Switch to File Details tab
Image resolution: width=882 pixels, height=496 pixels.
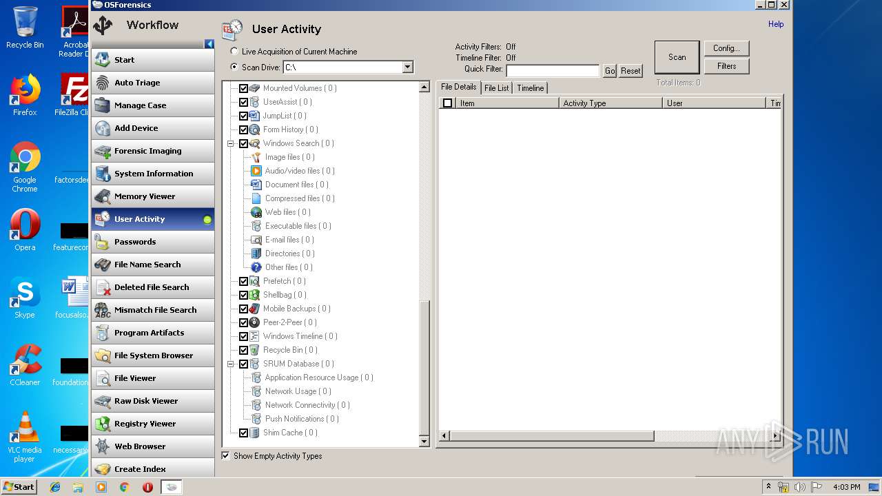click(458, 87)
